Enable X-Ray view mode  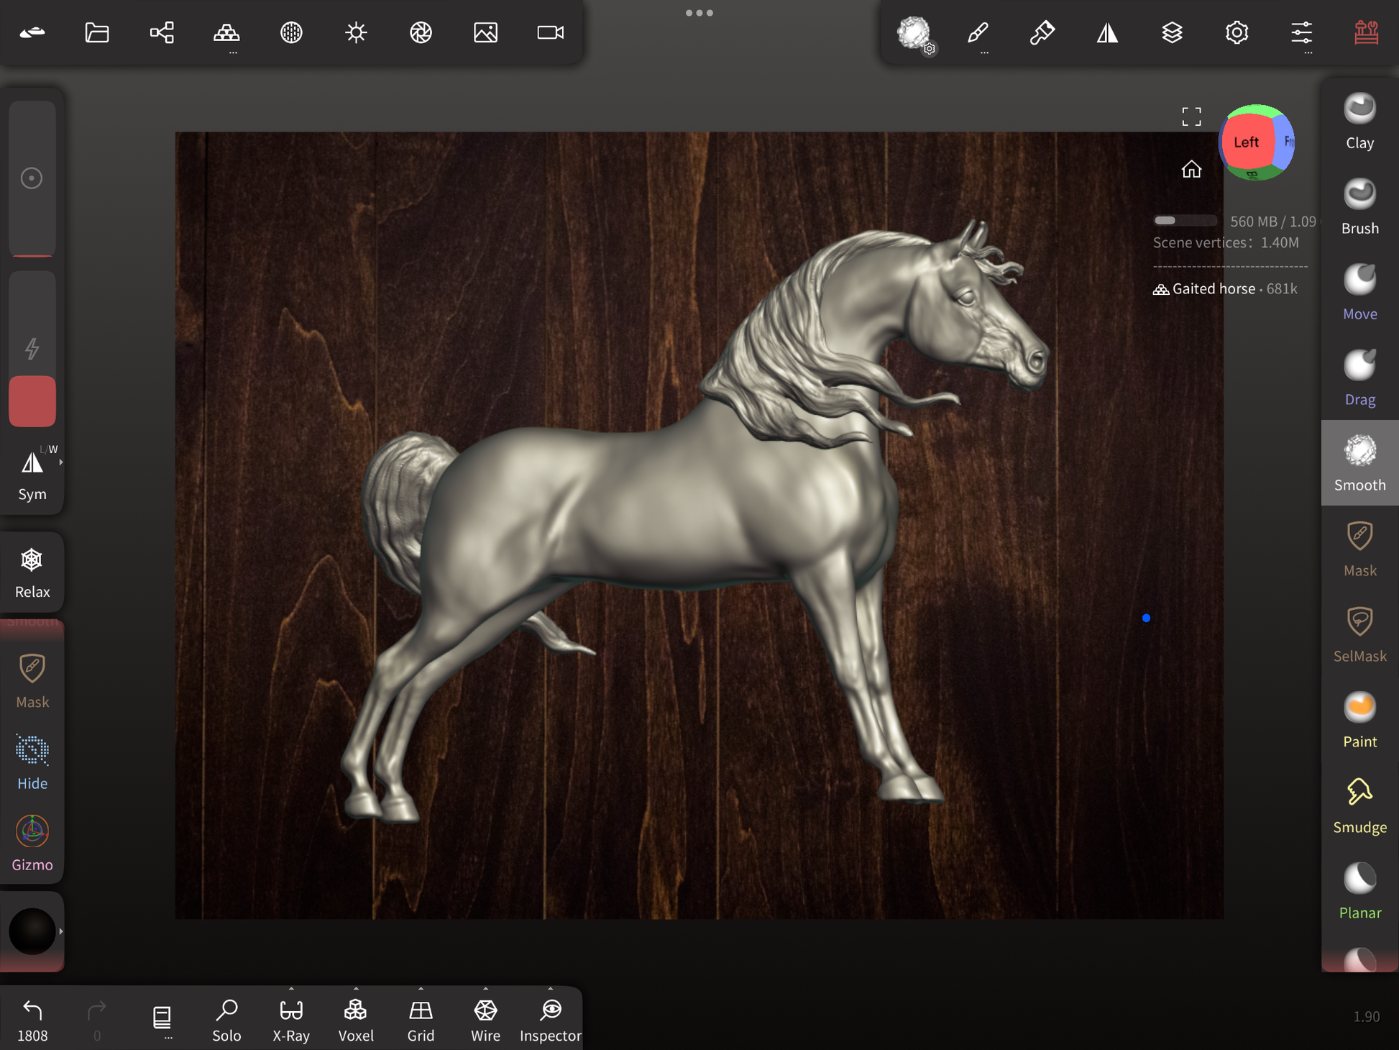(x=291, y=1019)
